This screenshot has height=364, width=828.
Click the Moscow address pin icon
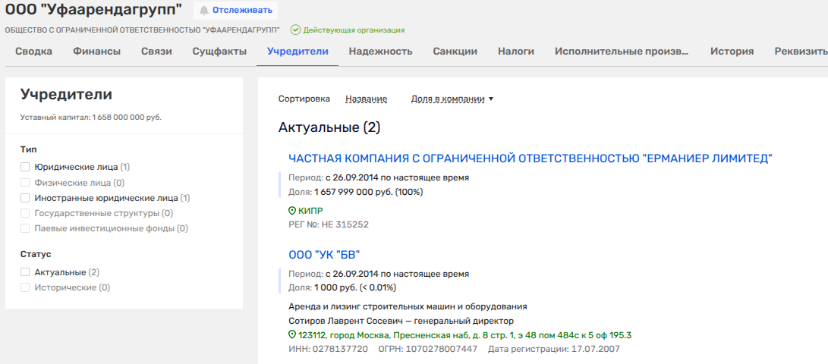(292, 335)
